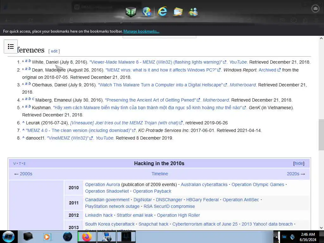Collapse Hacking in the 2010s with hide
Image resolution: width=324 pixels, height=243 pixels.
pyautogui.click(x=299, y=163)
